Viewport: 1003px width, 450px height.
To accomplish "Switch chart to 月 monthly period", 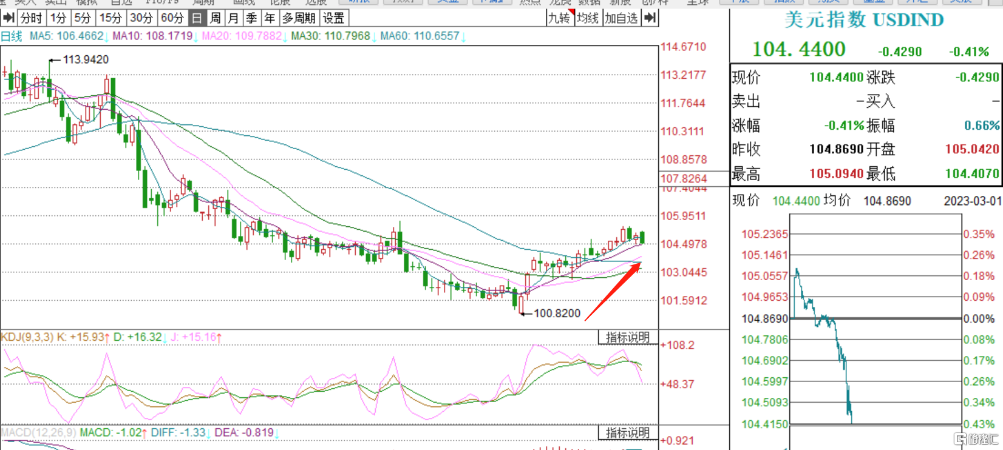I will point(233,18).
